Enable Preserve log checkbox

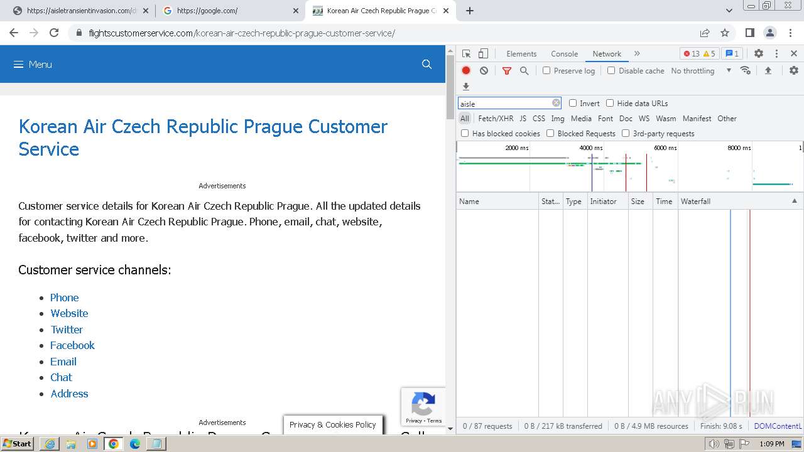tap(546, 71)
